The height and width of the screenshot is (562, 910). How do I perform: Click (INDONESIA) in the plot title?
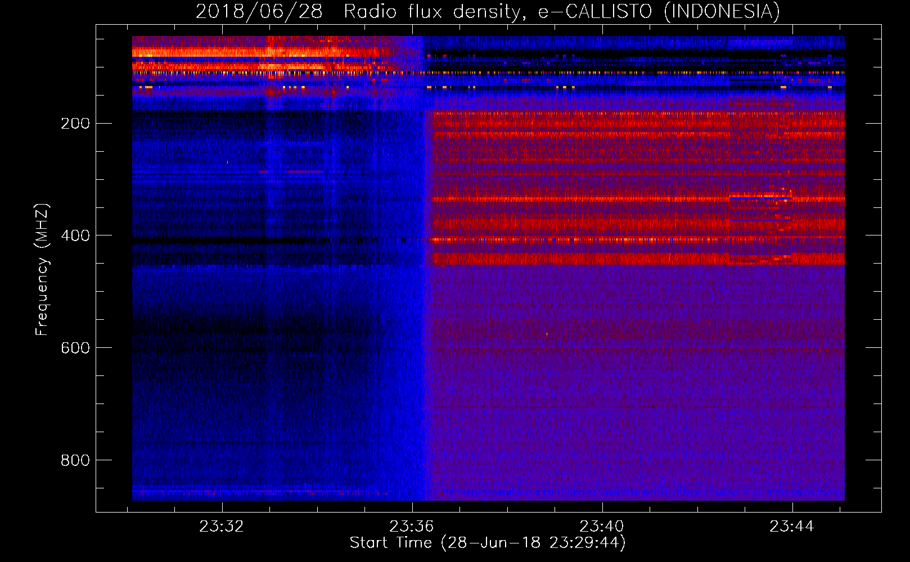click(722, 11)
